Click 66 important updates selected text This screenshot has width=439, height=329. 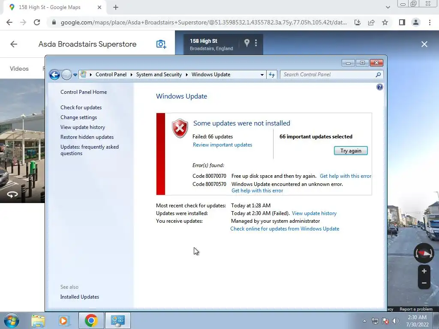316,137
